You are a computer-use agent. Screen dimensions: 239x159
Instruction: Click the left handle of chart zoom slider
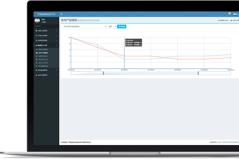tap(103, 73)
